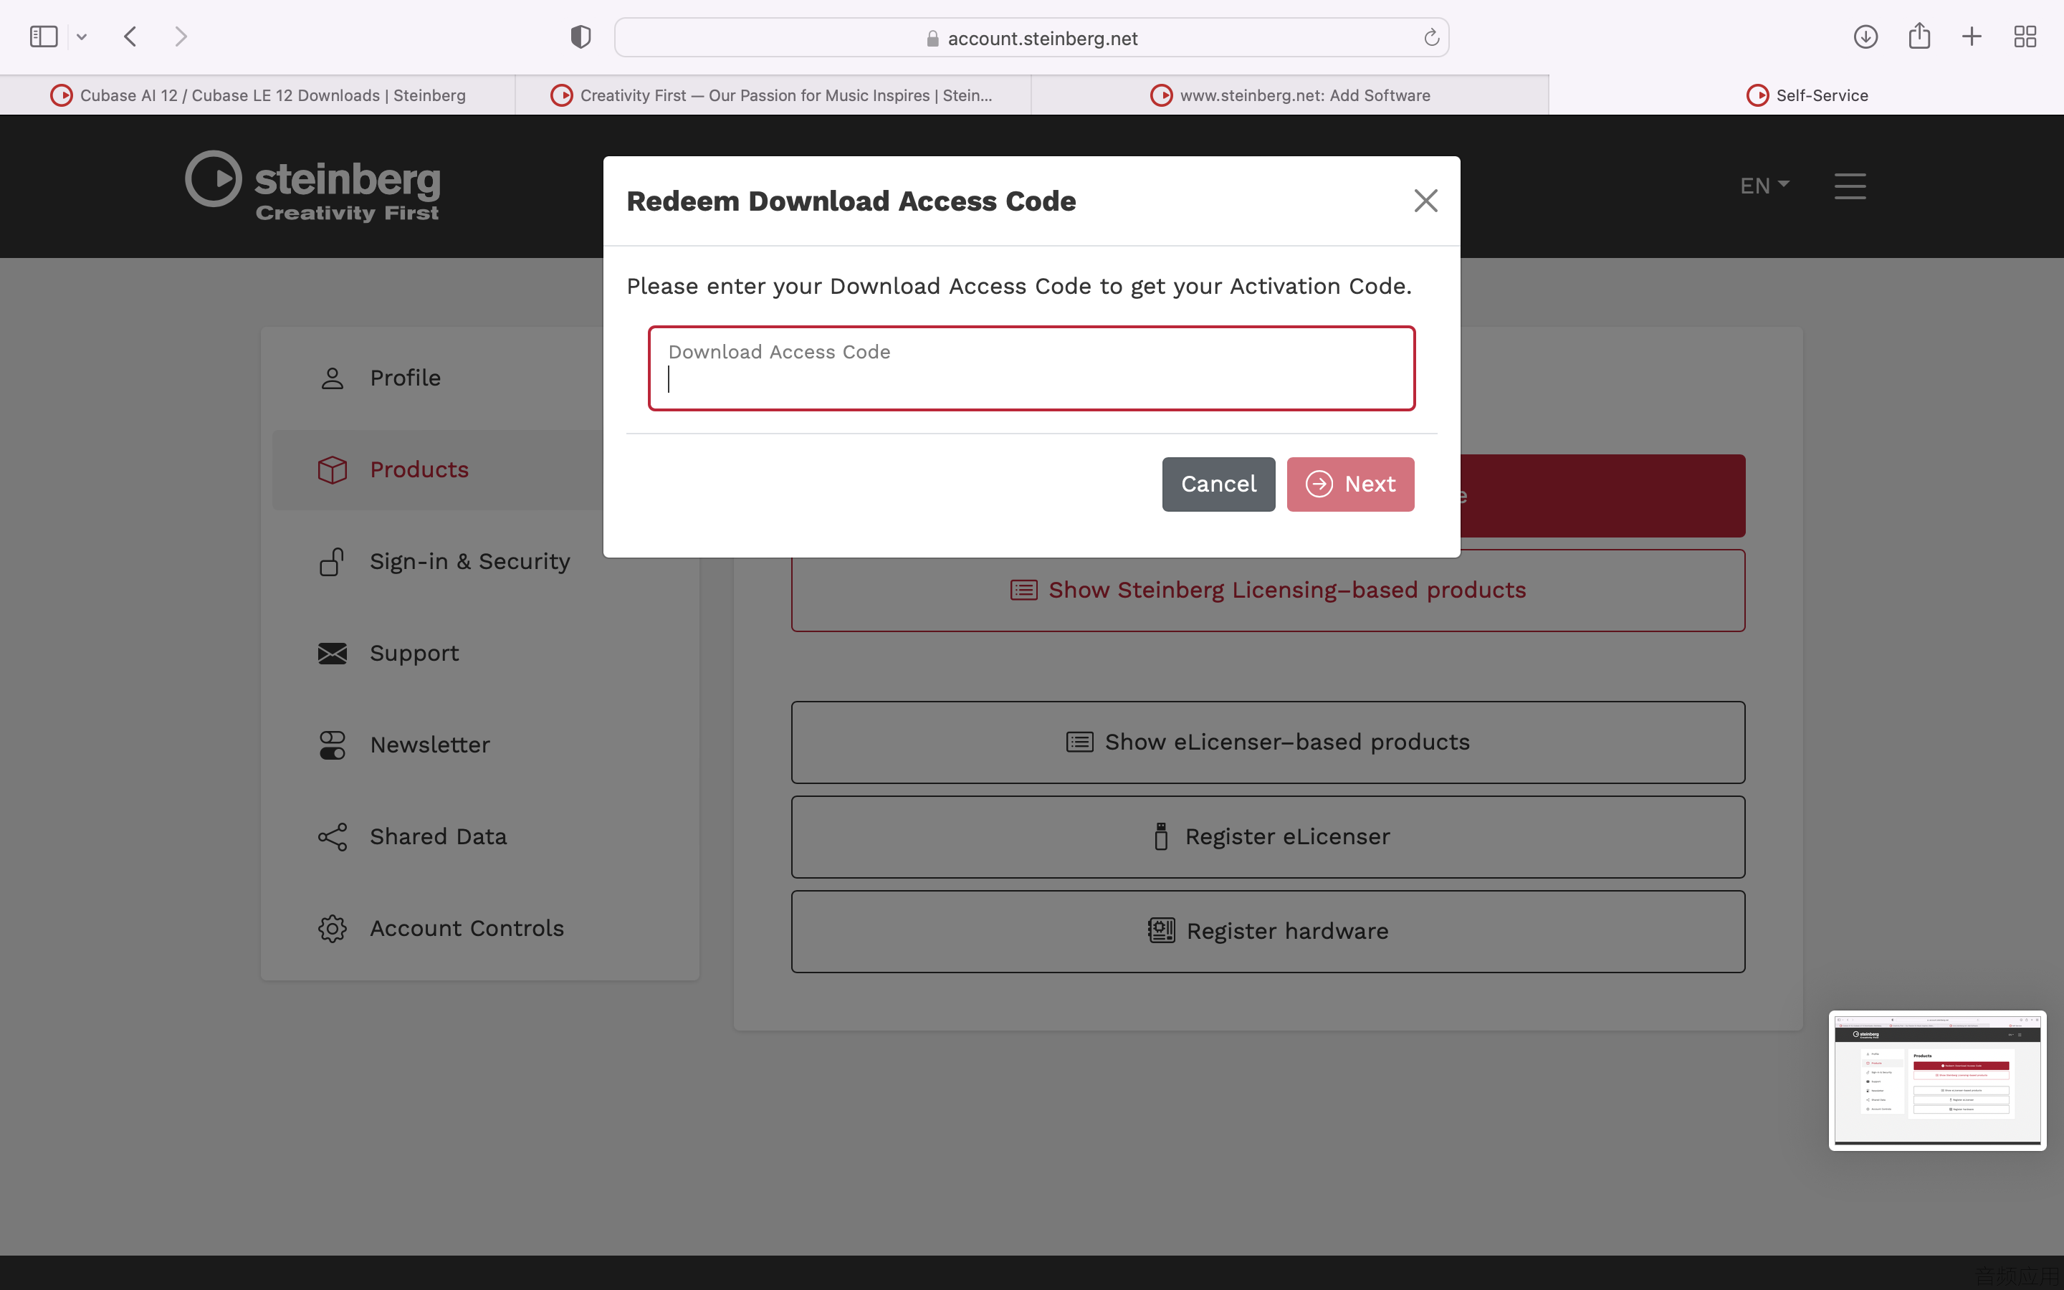Click the Register eLicenser button
Image resolution: width=2064 pixels, height=1290 pixels.
(x=1267, y=837)
